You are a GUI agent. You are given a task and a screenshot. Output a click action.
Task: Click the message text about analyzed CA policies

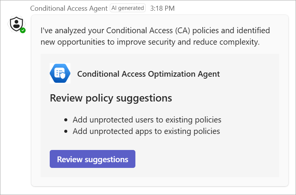[x=155, y=36]
